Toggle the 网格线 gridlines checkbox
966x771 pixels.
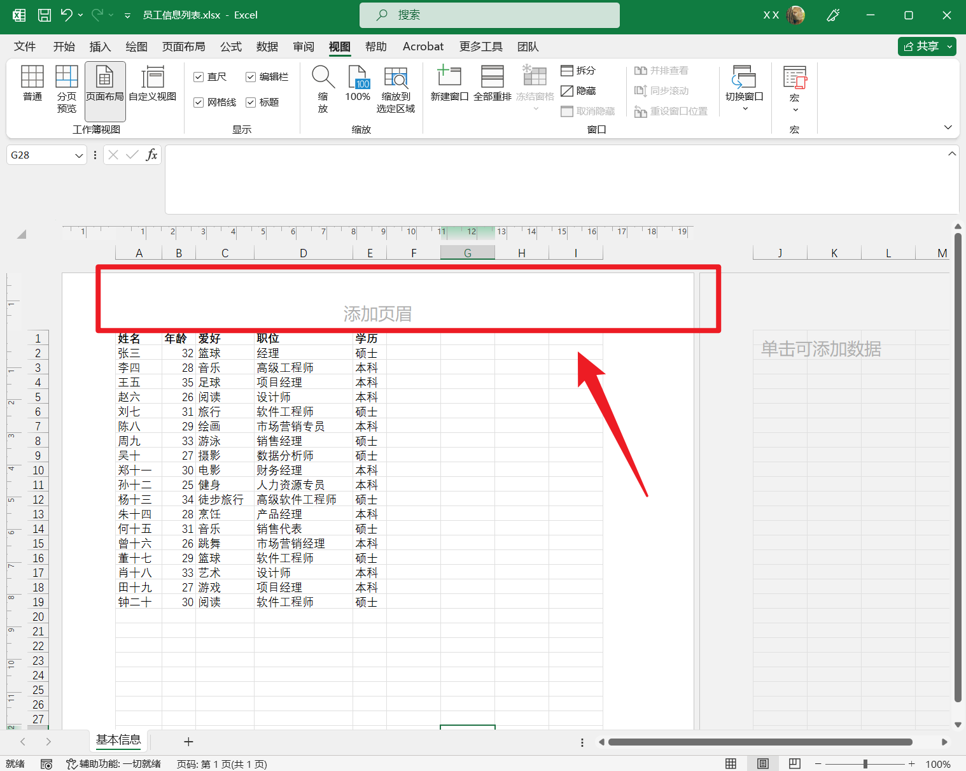[x=198, y=102]
